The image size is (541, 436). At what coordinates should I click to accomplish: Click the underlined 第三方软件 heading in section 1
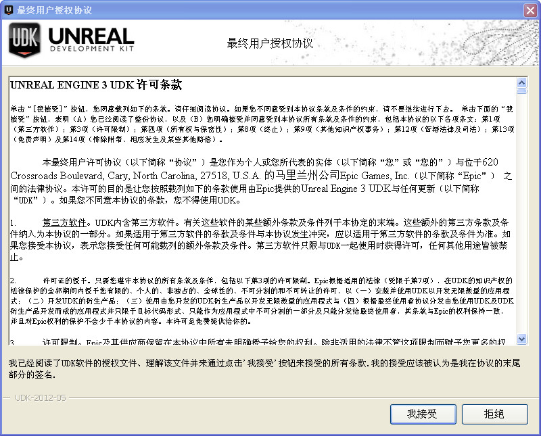pos(64,222)
